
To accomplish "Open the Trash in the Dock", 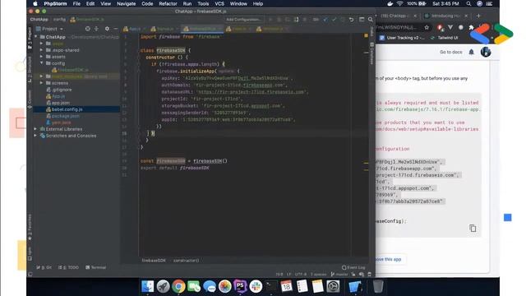I will 378,287.
